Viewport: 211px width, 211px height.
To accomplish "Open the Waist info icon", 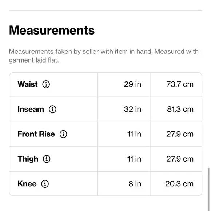I will (x=46, y=84).
